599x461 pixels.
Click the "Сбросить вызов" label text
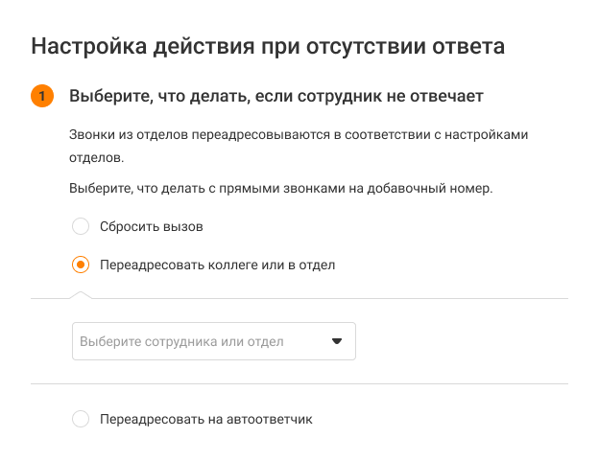point(152,227)
